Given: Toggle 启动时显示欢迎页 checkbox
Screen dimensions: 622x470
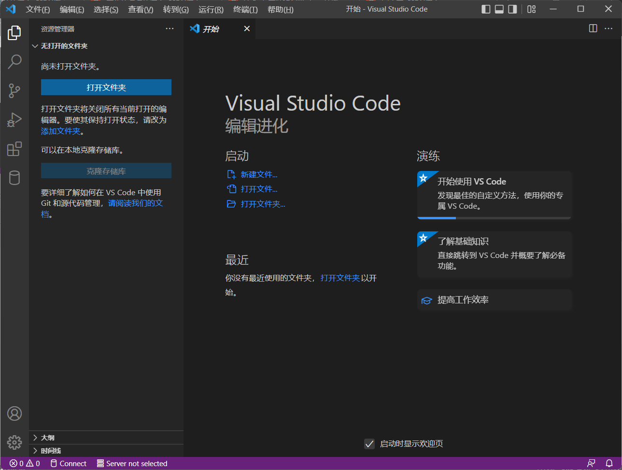Looking at the screenshot, I should (x=369, y=443).
